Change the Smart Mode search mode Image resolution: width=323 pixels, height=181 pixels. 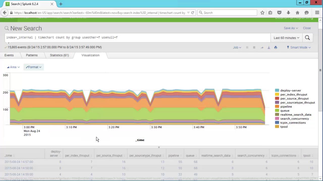[299, 47]
